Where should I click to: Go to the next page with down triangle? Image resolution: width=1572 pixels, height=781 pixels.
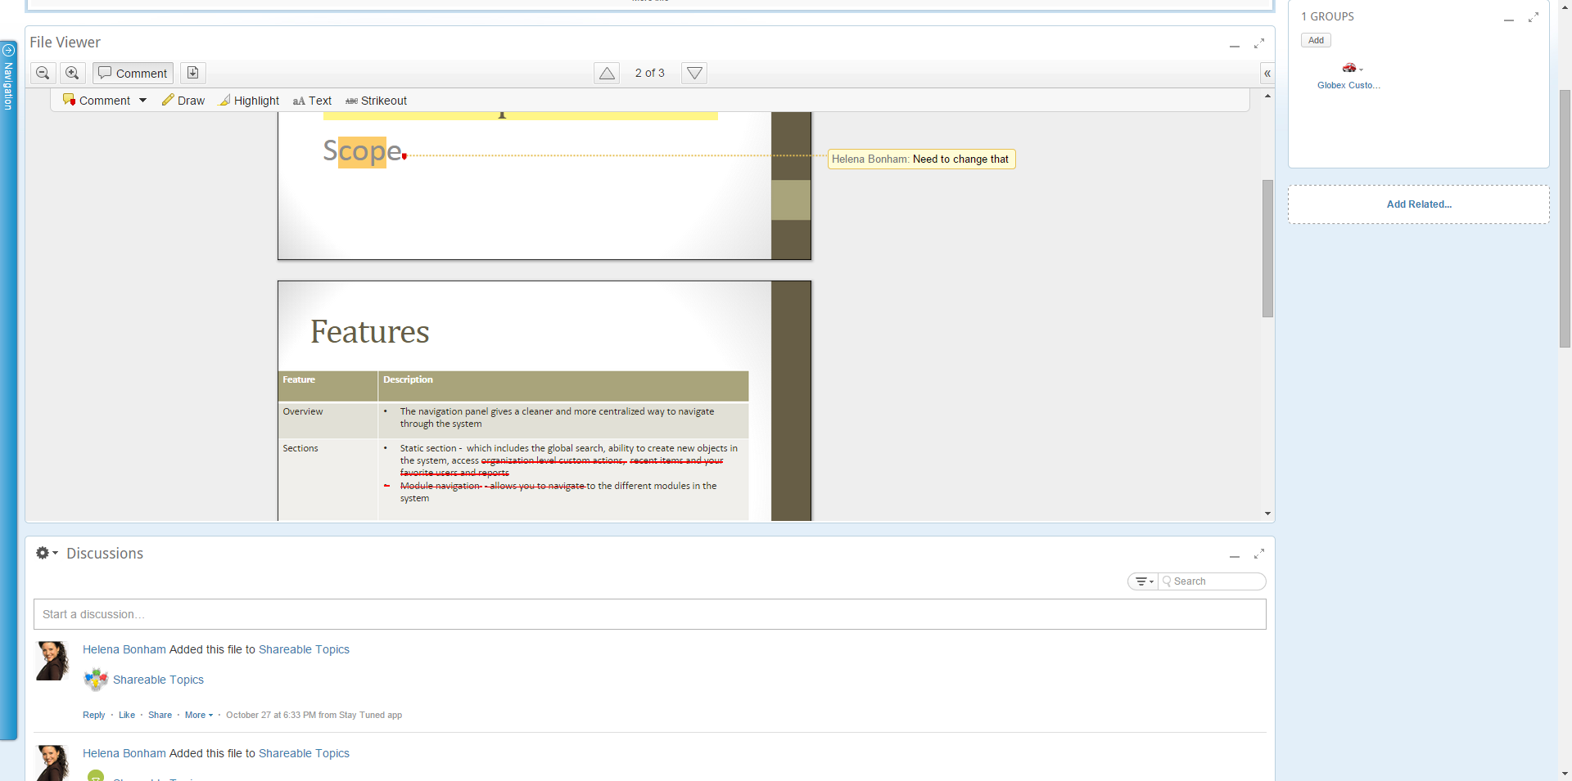(x=694, y=73)
